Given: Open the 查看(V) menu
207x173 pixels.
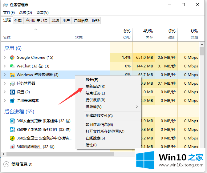Looking at the screenshot, I should click(43, 13).
